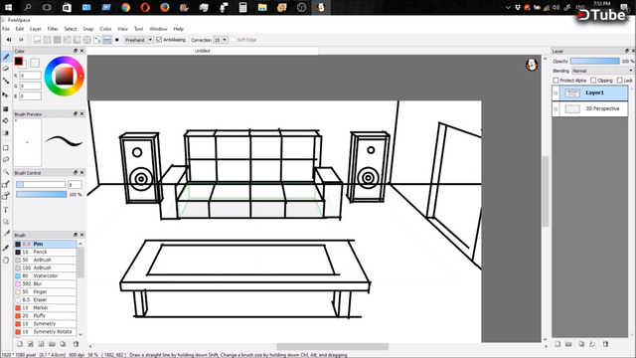This screenshot has width=636, height=358.
Task: Select the Watercolor brush
Action: pyautogui.click(x=45, y=276)
